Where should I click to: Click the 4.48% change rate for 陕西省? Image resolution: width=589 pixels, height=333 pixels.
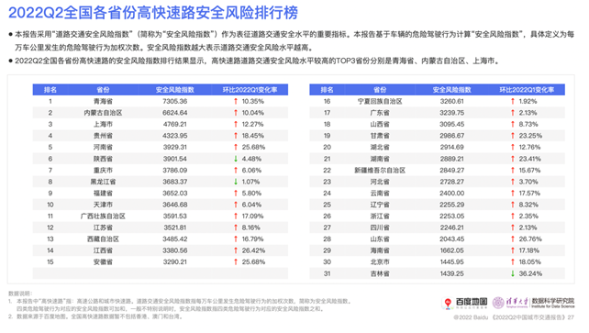click(x=251, y=159)
